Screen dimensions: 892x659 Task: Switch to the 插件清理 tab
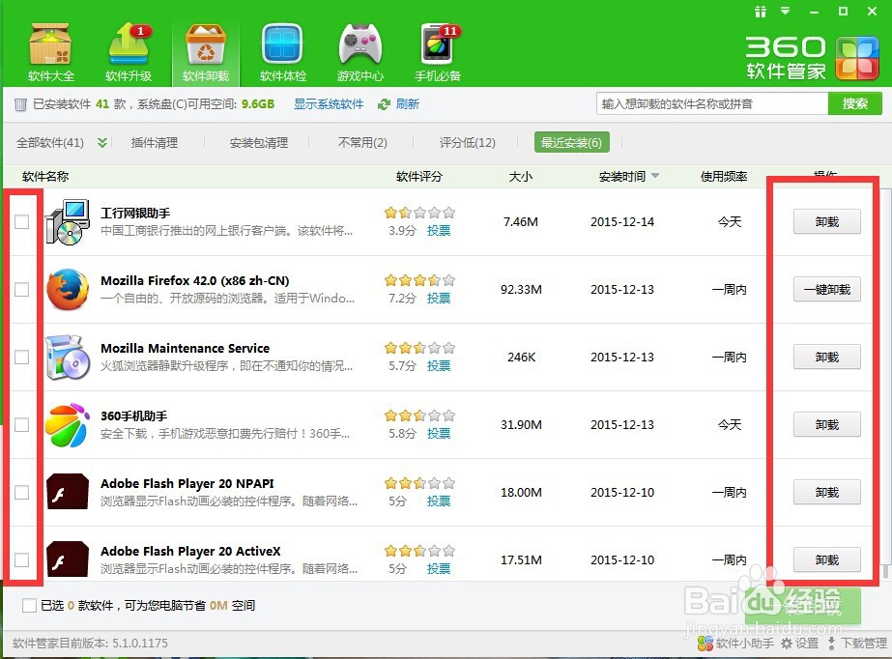pos(155,143)
